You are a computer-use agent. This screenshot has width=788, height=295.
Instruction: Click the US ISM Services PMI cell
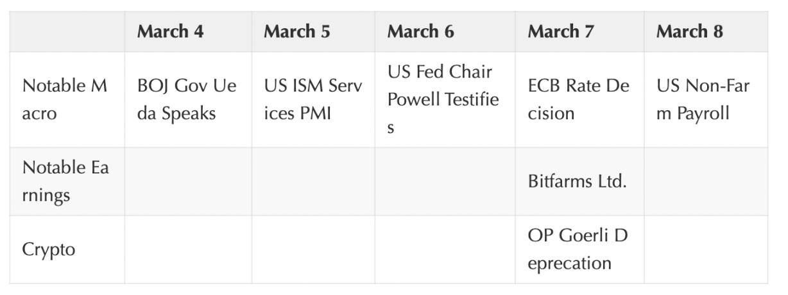click(313, 99)
